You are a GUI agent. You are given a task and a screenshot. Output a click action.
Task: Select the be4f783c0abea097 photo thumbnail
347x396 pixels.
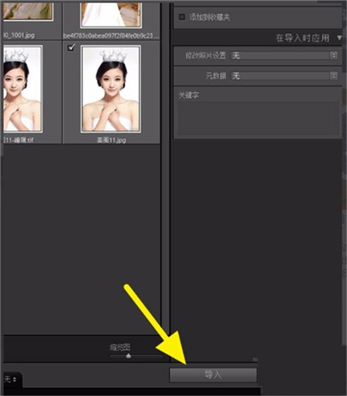pyautogui.click(x=110, y=15)
